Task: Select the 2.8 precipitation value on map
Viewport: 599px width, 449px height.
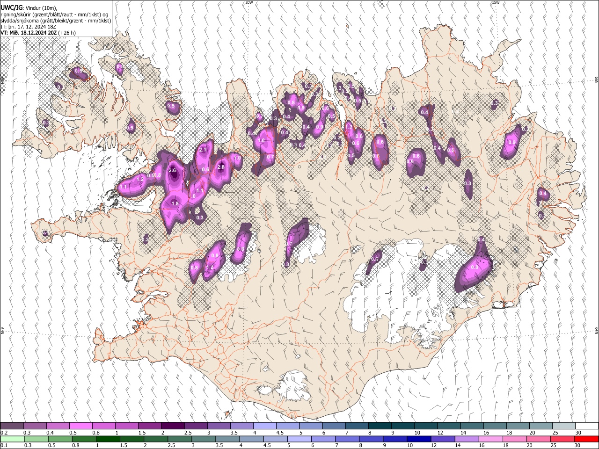Action: 221,167
